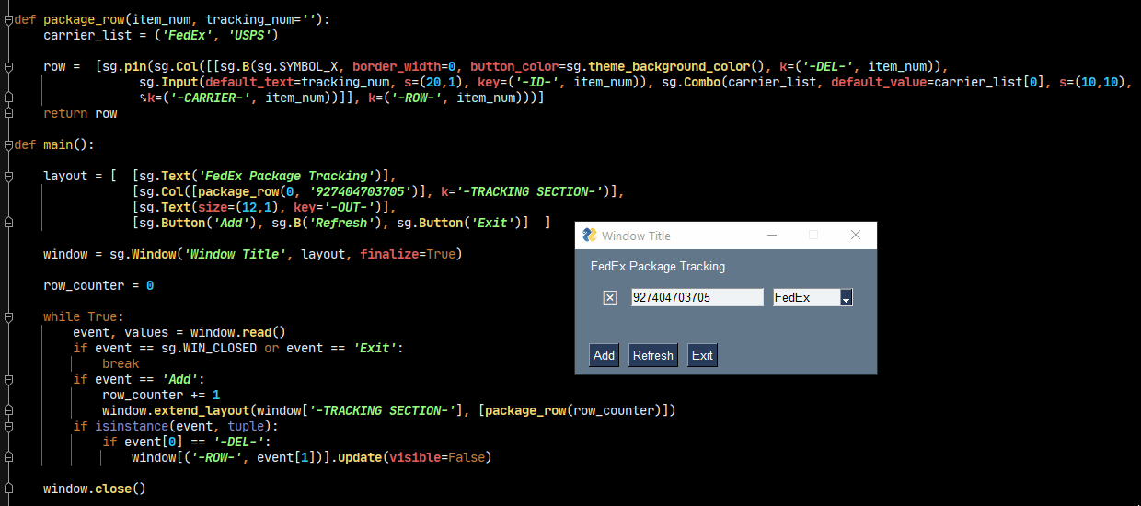
Task: Click the "'USPS'" string in the carrier tuple
Action: pos(248,35)
